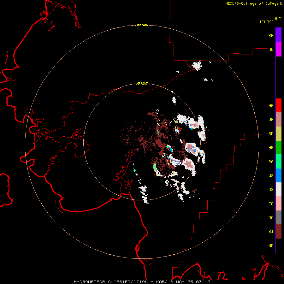This screenshot has height=284, width=284.
Task: Choose the WS blue legend swatch
Action: point(279,175)
